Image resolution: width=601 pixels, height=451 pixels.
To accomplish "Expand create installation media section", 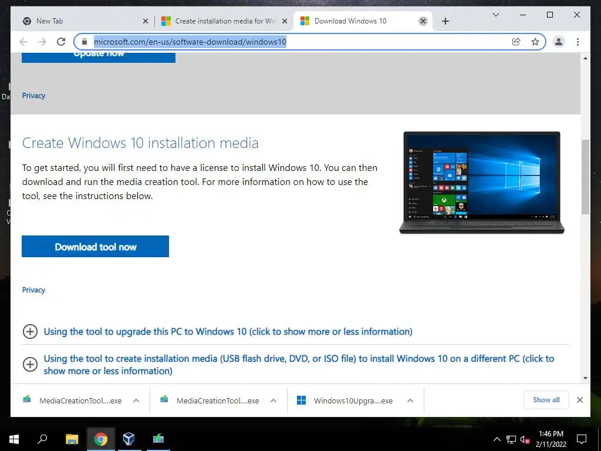I will [31, 364].
